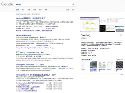Open the 结构化编程 link in first result

pos(54,26)
